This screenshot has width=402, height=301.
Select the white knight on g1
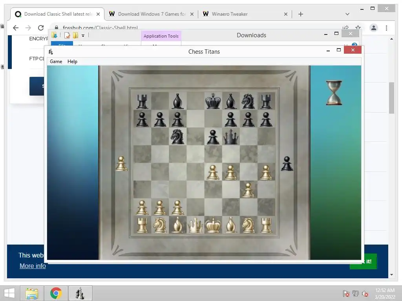[x=248, y=225]
